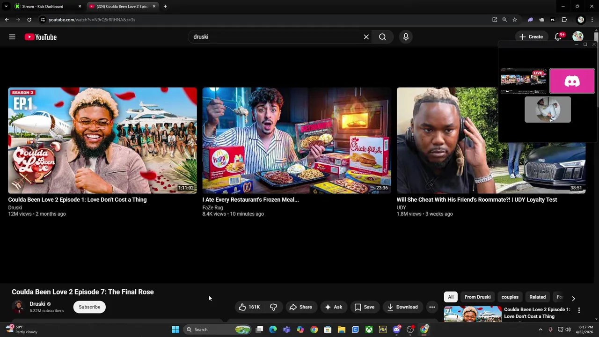Open Xbox app from taskbar
The image size is (599, 337).
pos(369,330)
